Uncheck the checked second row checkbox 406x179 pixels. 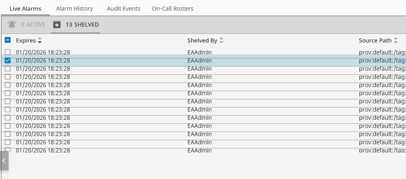tap(7, 60)
